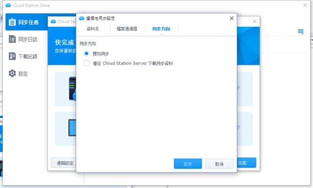
Task: Click the sync task clipboard icon
Action: pos(12,22)
